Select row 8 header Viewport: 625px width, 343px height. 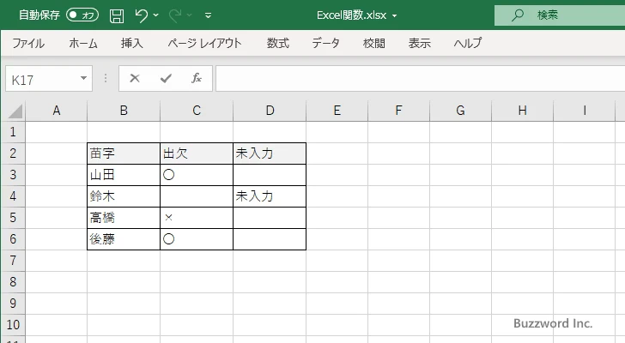(x=13, y=282)
